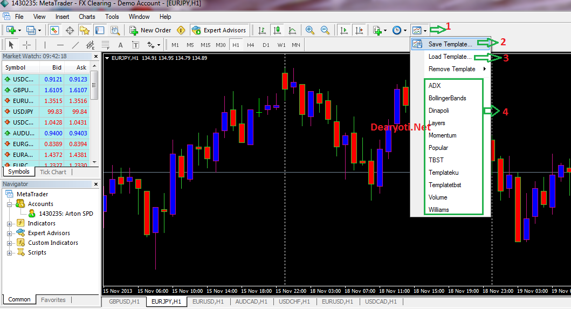Image resolution: width=571 pixels, height=309 pixels.
Task: Switch chart to M1 timeframe
Action: pyautogui.click(x=175, y=45)
